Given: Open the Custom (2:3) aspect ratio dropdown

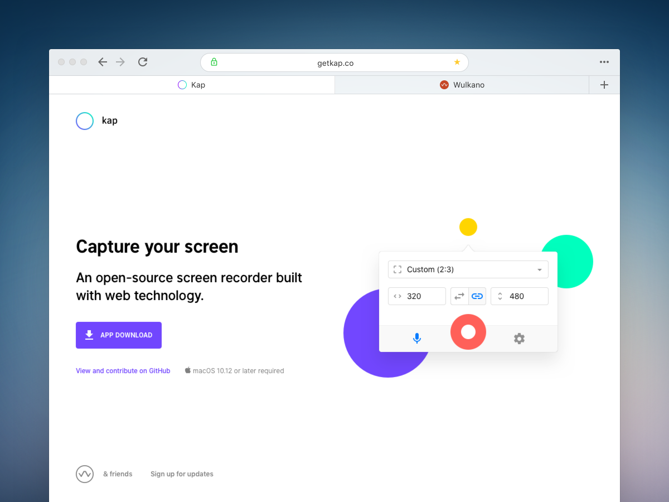Looking at the screenshot, I should pyautogui.click(x=468, y=269).
